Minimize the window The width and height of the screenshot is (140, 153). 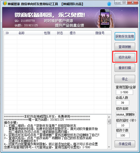(x=118, y=3)
